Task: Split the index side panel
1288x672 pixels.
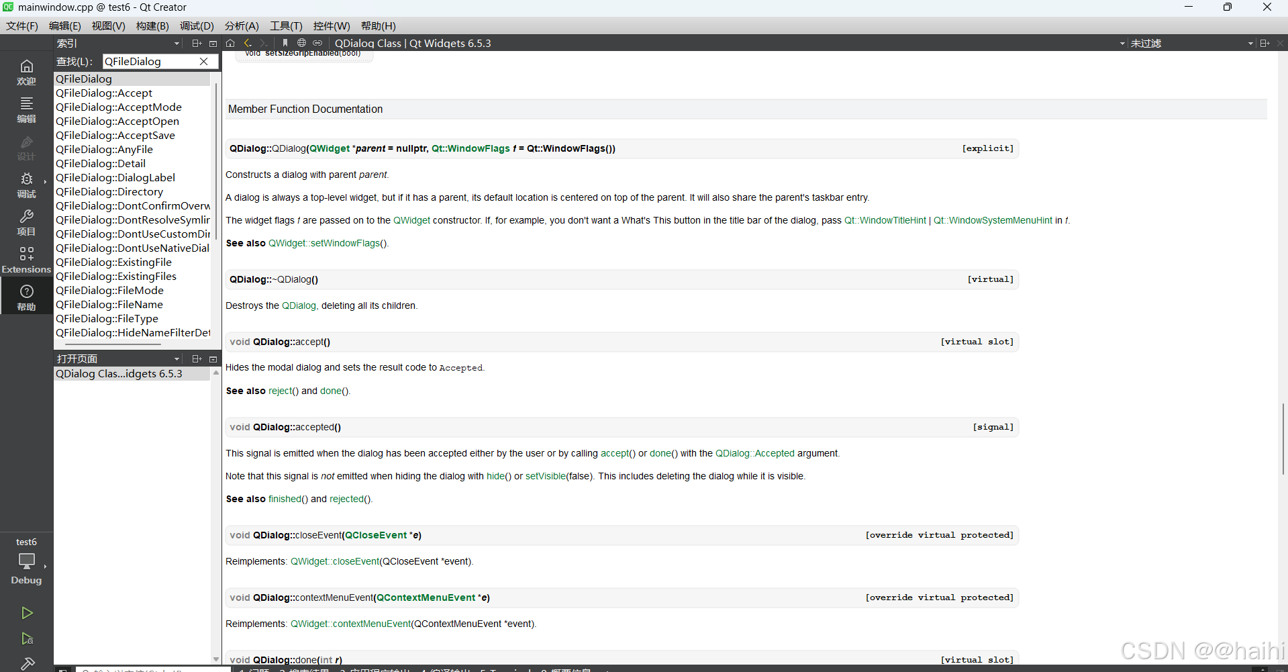Action: 197,43
